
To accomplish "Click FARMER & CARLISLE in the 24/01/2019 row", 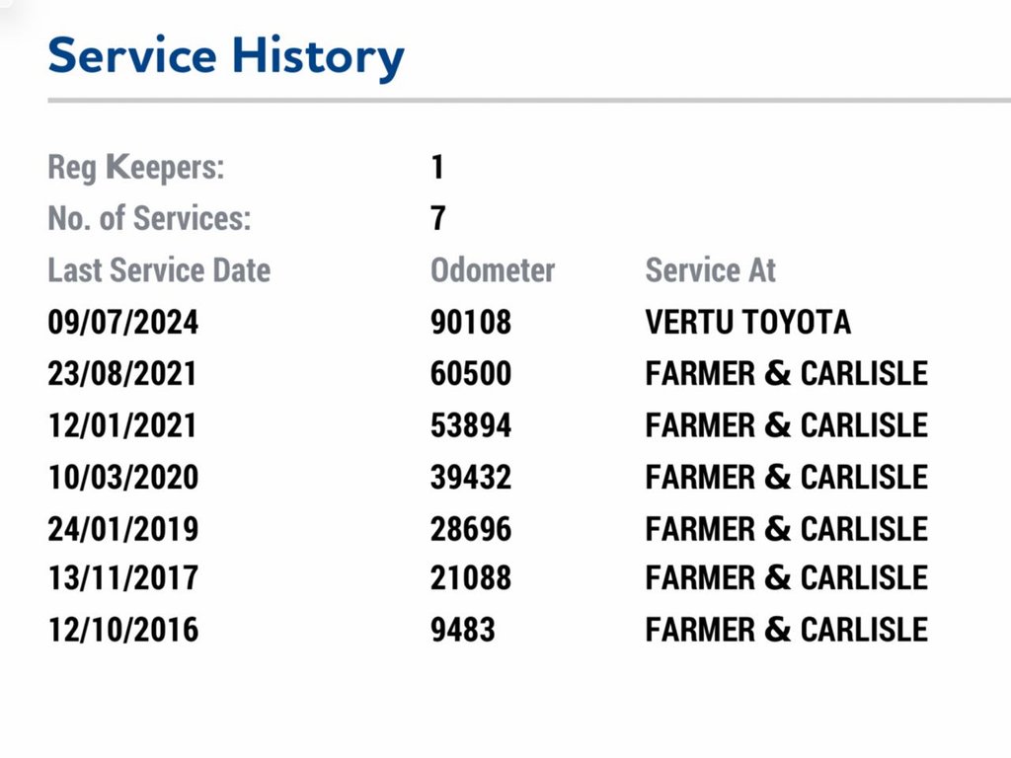I will pos(786,528).
